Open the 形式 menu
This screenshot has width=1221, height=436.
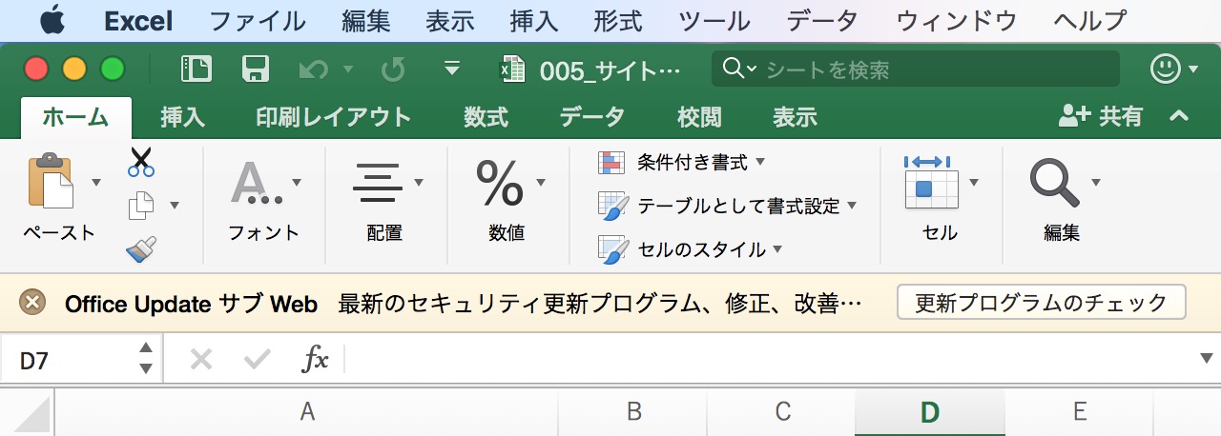[x=617, y=20]
